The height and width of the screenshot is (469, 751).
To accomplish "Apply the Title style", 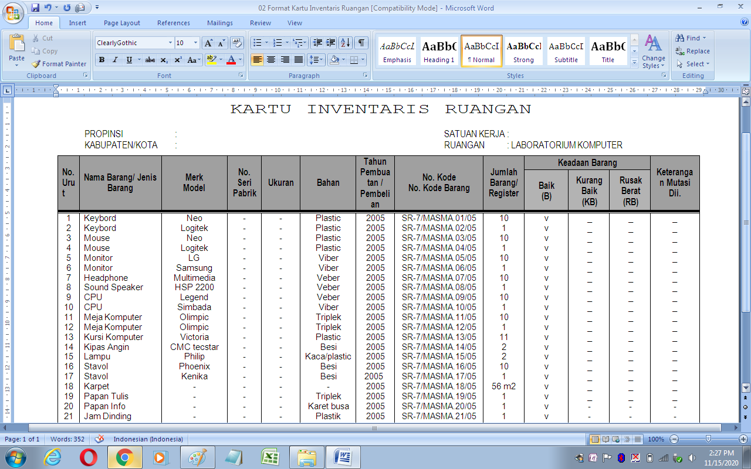I will (x=608, y=51).
